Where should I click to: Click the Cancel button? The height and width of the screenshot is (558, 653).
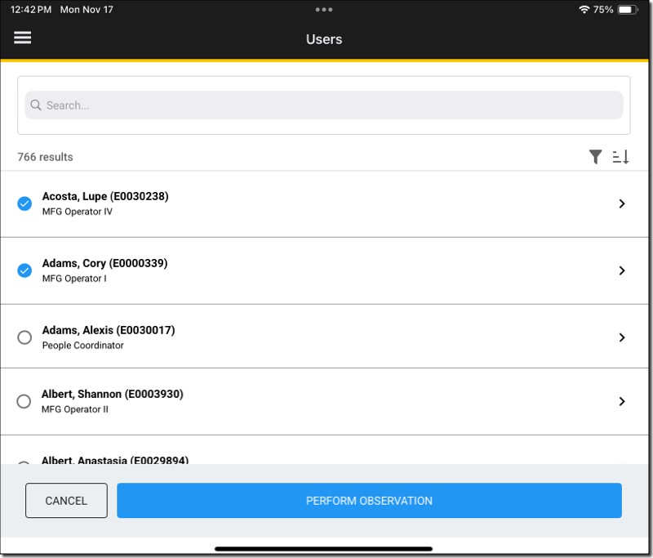pos(66,501)
